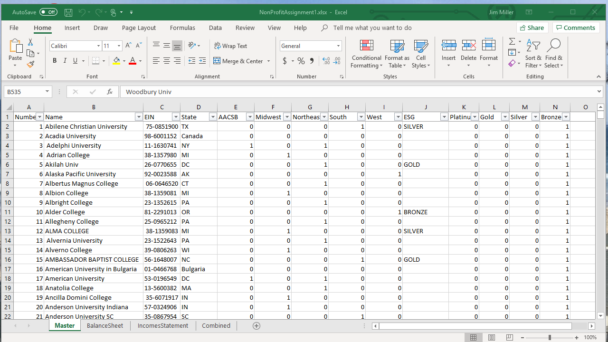Toggle Bold formatting
The width and height of the screenshot is (608, 342).
[55, 61]
